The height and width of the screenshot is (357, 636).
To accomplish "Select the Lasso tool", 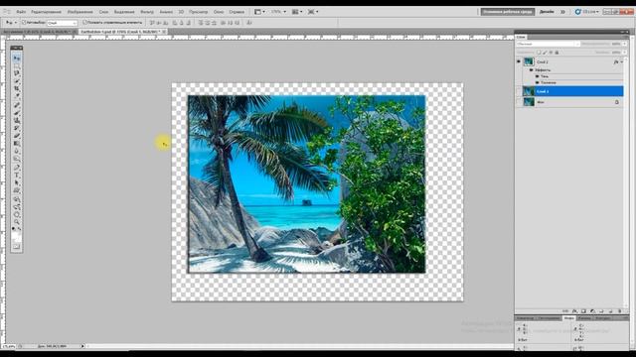I will click(17, 73).
